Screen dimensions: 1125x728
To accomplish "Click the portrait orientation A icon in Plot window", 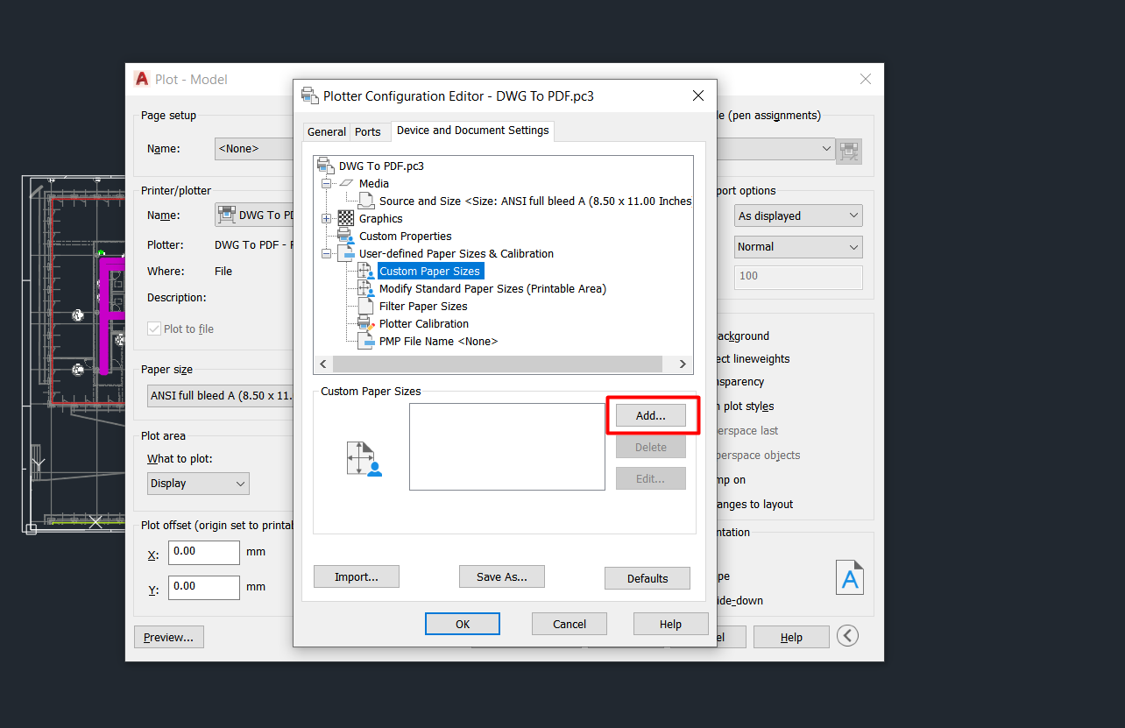I will pos(850,577).
